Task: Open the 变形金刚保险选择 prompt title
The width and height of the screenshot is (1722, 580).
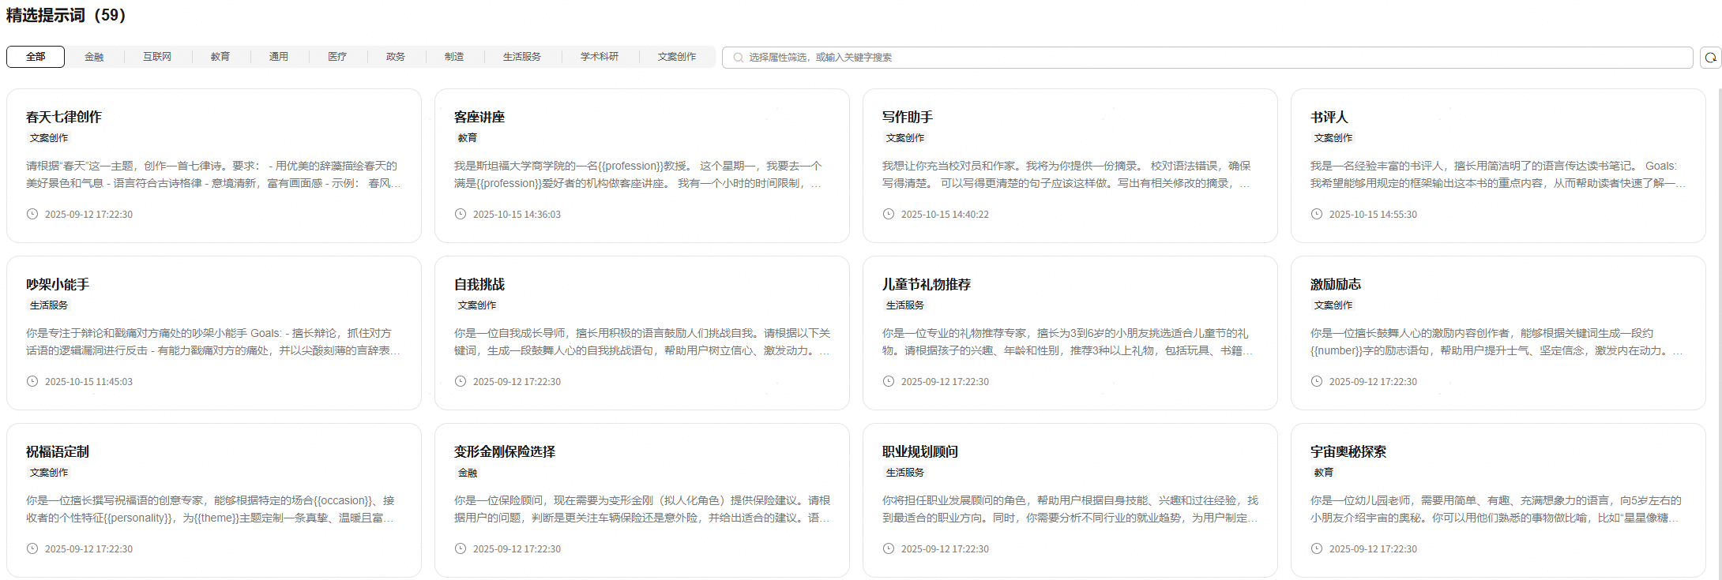Action: point(505,451)
